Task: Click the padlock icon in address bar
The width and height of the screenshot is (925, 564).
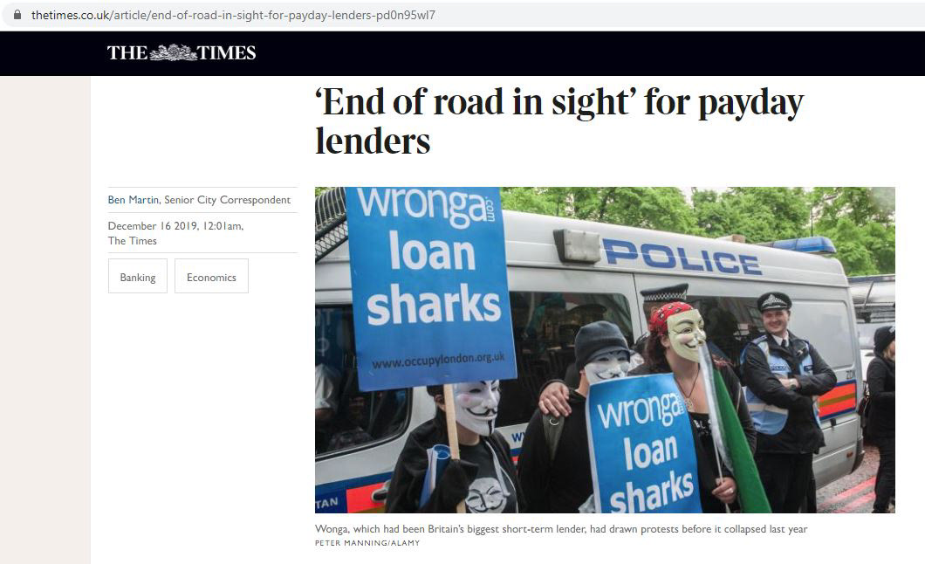Action: tap(17, 15)
